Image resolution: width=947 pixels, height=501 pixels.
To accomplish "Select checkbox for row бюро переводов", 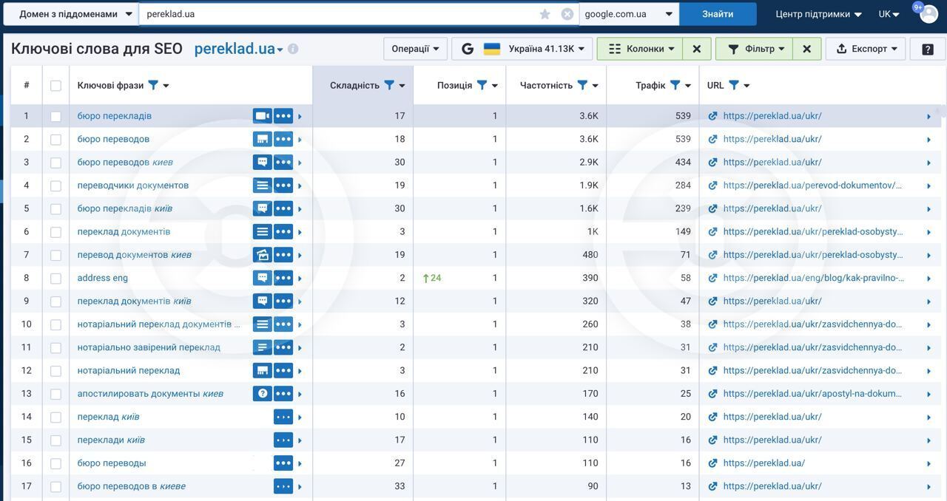I will click(55, 139).
